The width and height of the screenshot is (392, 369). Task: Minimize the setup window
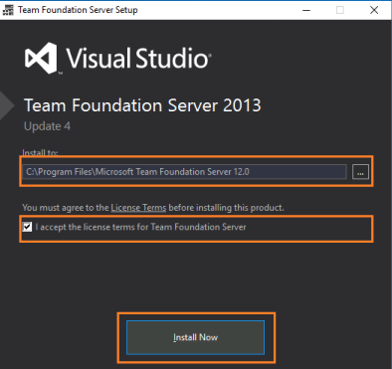pos(306,10)
